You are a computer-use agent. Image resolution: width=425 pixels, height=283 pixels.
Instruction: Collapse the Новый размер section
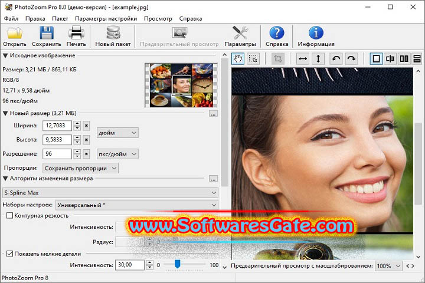[x=5, y=113]
